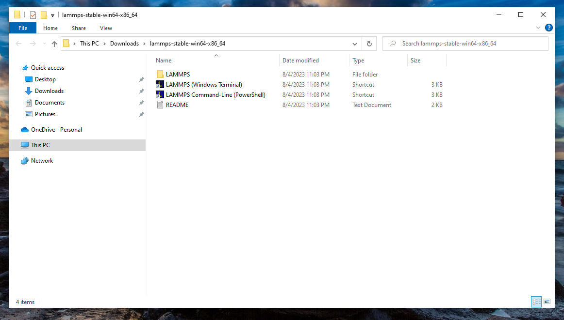Screen dimensions: 564x320
Task: Select the LAMMPS (Windows Terminal) shortcut icon
Action: pyautogui.click(x=160, y=85)
